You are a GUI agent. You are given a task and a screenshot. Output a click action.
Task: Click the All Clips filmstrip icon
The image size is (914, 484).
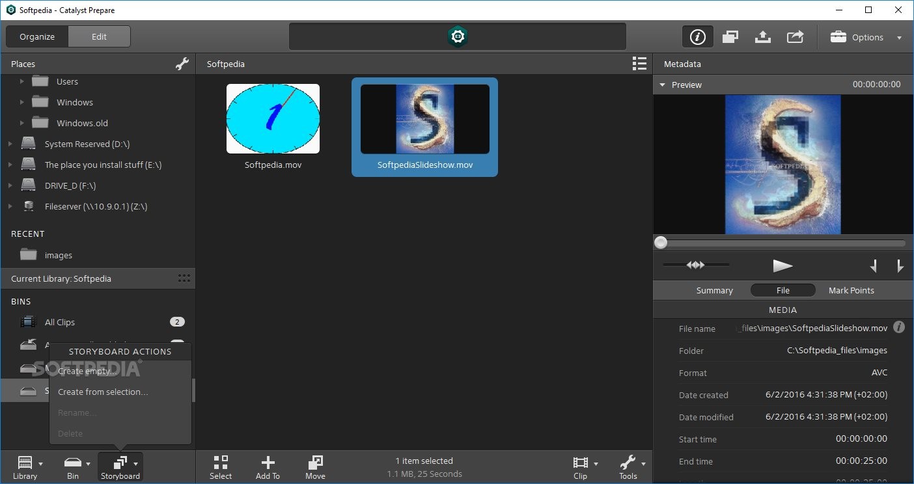[28, 322]
